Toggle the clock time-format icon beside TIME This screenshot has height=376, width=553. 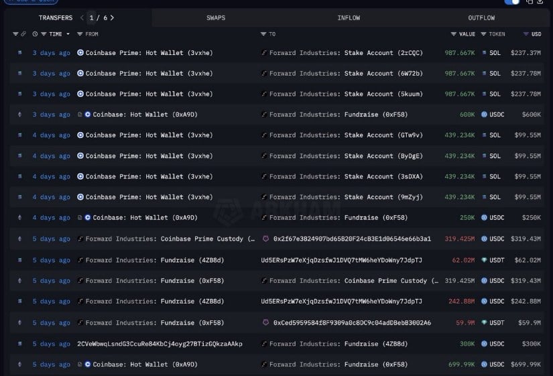point(35,34)
